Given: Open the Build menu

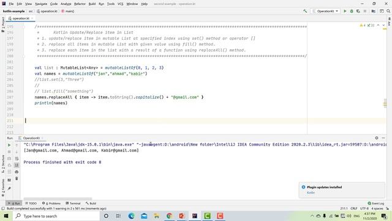Looking at the screenshot, I should 92,4.
